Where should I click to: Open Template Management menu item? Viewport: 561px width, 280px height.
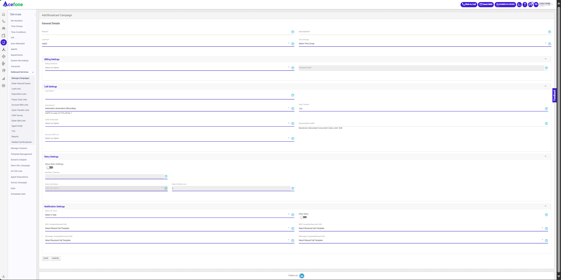click(x=21, y=154)
